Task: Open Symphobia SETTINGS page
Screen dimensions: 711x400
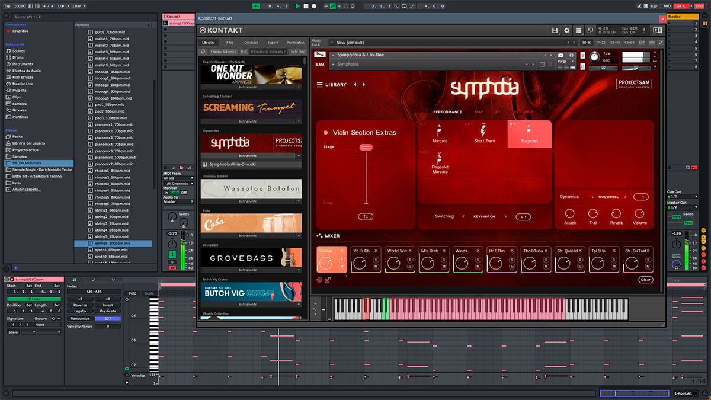Action: click(523, 112)
